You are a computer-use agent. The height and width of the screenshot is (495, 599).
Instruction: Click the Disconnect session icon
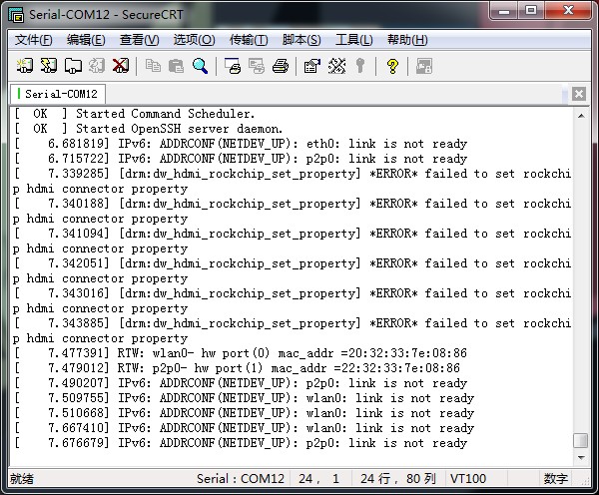pos(121,66)
